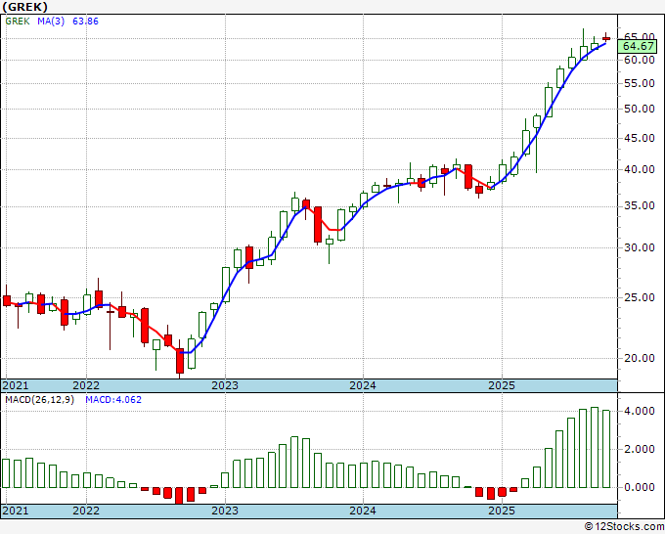The width and height of the screenshot is (665, 534).
Task: Click the 55.00 price axis label
Action: pyautogui.click(x=640, y=83)
